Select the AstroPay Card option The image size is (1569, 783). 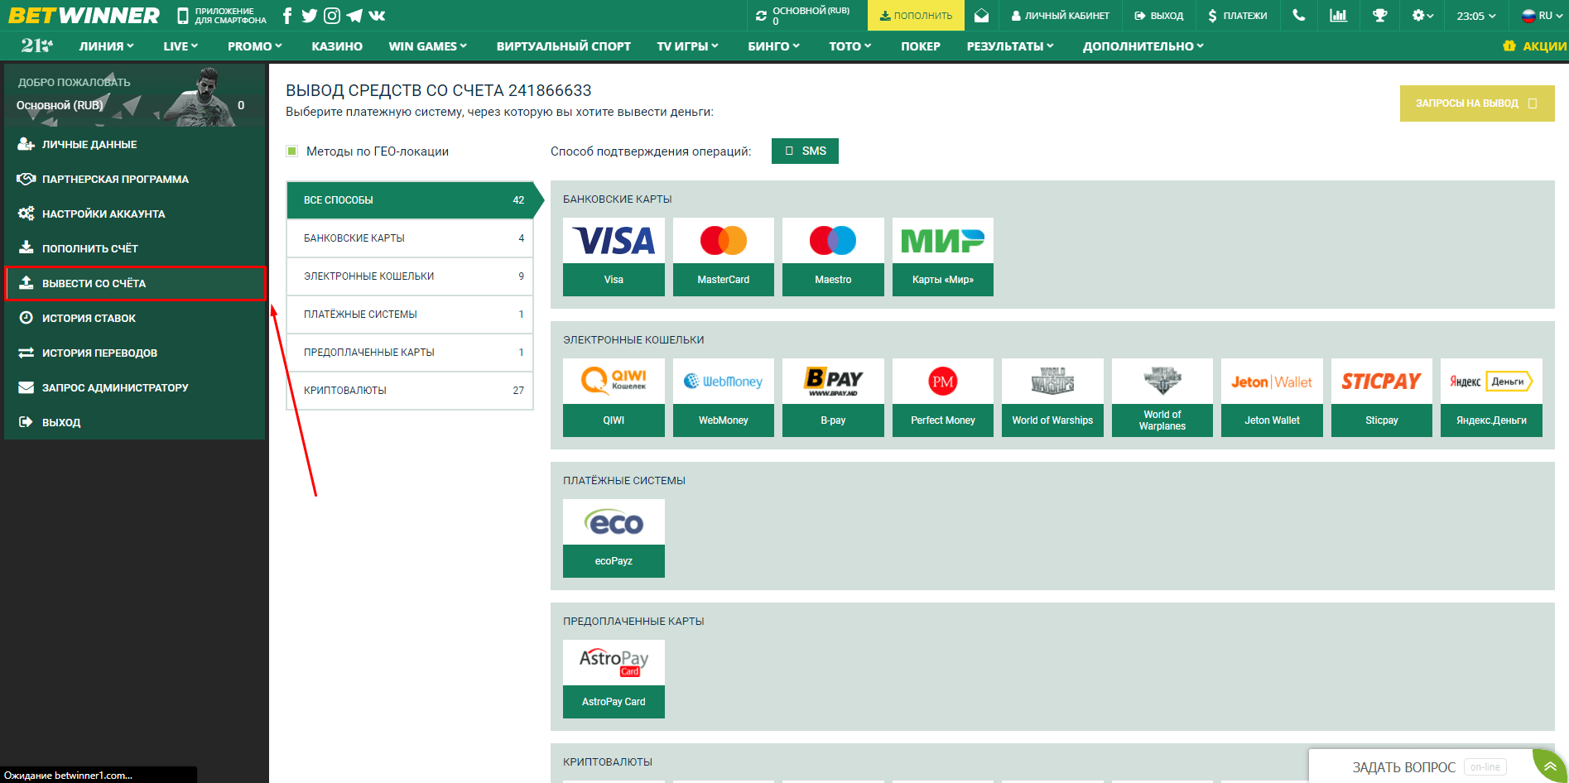[614, 679]
